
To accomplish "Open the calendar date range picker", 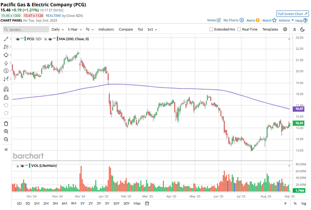I will point(147,203).
